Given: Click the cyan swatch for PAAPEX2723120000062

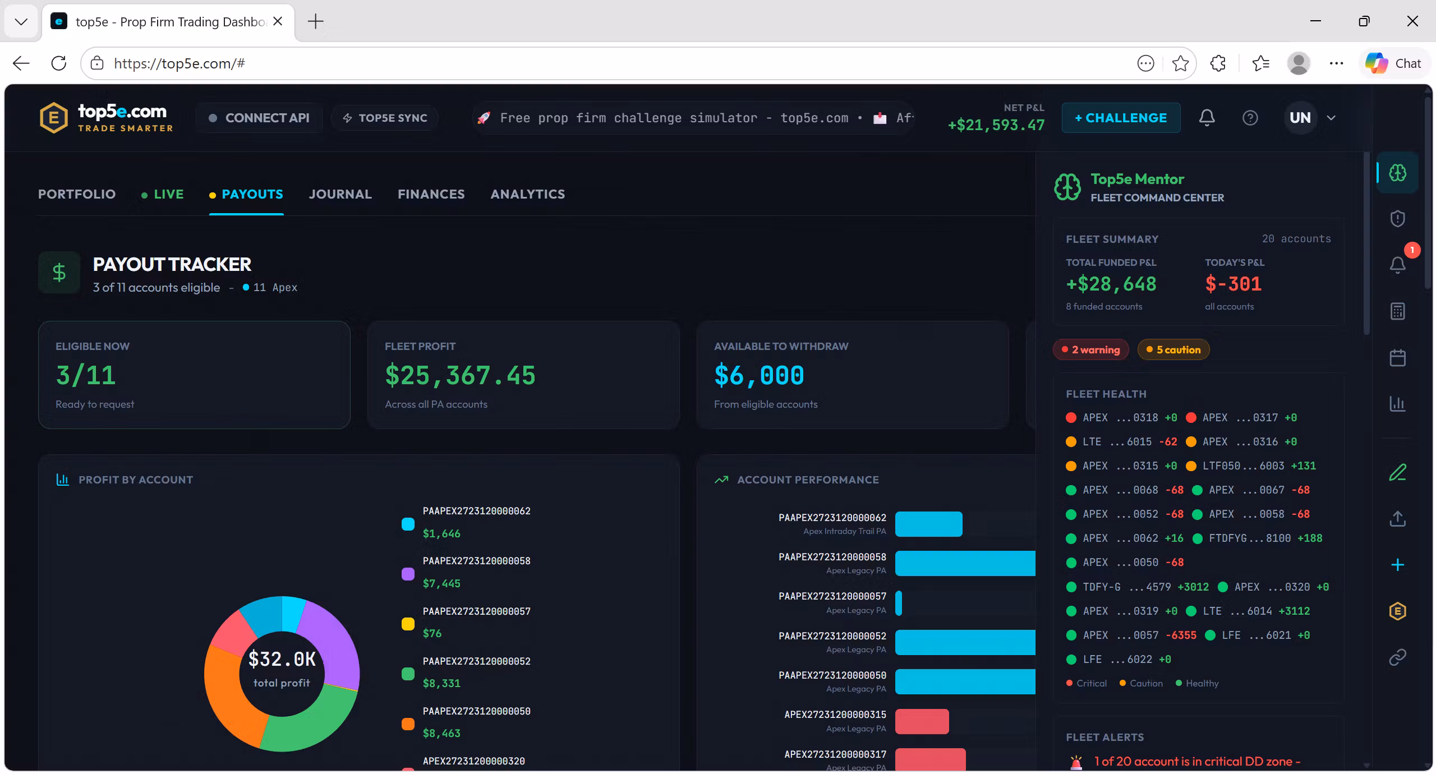Looking at the screenshot, I should point(408,524).
